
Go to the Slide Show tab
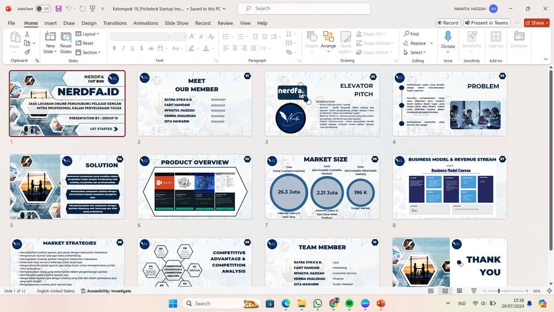click(x=177, y=23)
